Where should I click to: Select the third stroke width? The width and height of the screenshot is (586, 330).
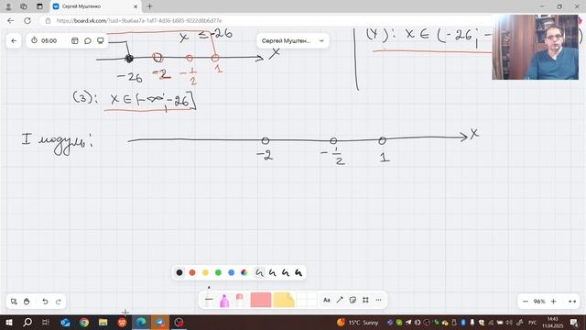[x=285, y=273]
